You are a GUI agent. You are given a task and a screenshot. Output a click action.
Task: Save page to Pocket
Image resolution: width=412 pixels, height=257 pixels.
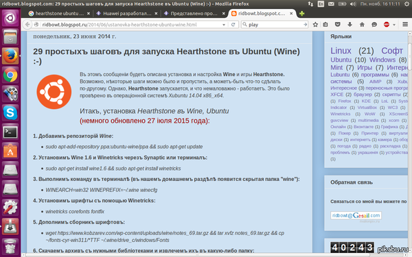click(x=338, y=25)
